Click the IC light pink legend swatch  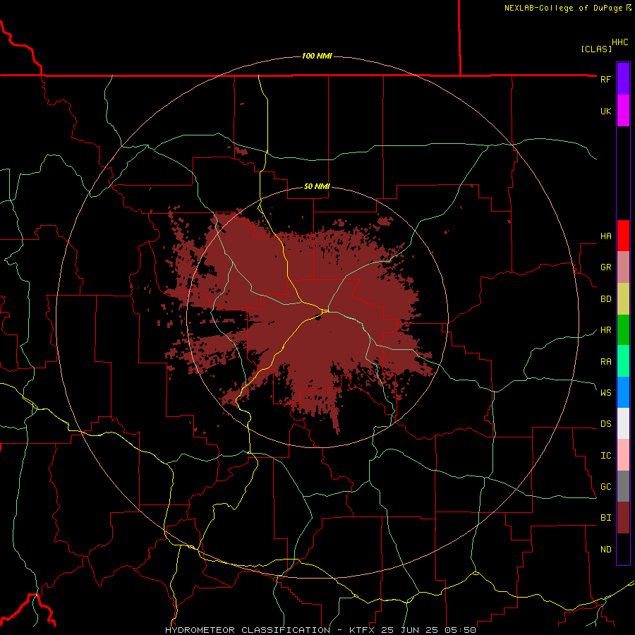(x=623, y=455)
